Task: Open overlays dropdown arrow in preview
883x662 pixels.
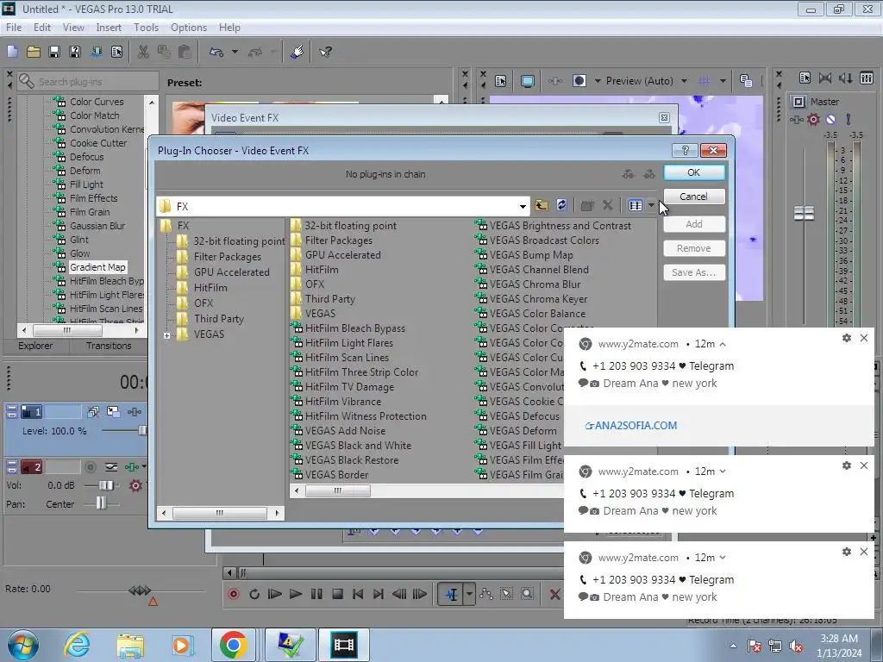Action: coord(723,81)
